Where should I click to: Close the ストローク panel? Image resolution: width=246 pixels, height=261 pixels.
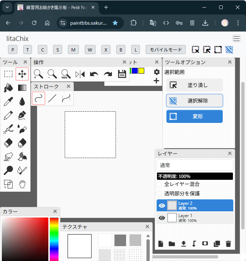[x=69, y=86]
